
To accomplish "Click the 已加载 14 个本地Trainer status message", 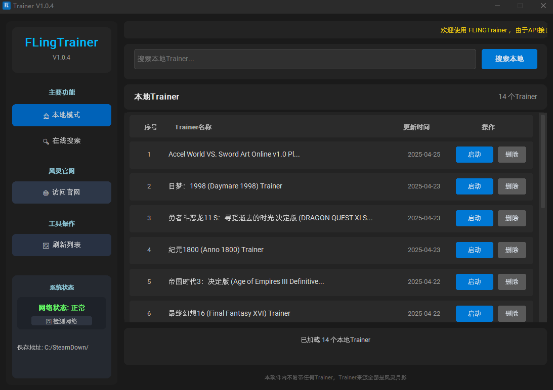I will 335,340.
